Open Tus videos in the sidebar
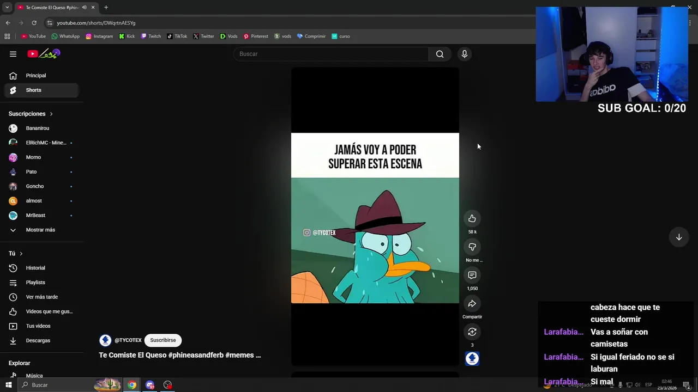The width and height of the screenshot is (698, 392). [43, 326]
